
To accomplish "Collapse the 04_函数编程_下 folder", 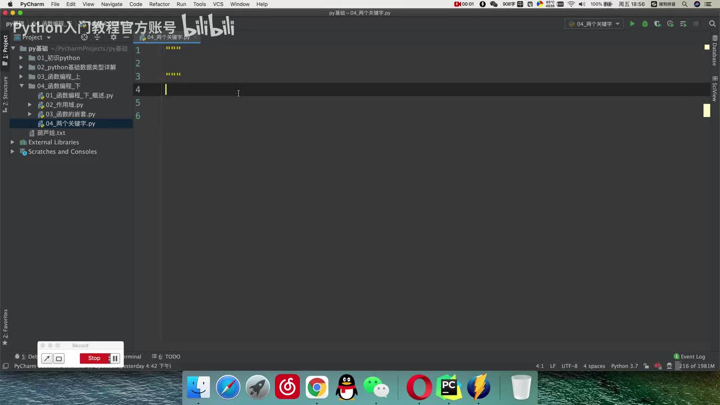I will [x=21, y=86].
